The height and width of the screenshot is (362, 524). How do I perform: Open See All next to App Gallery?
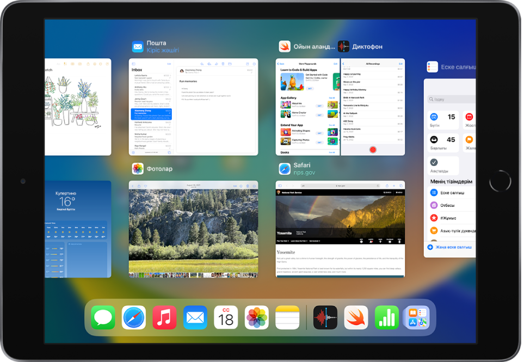point(332,97)
